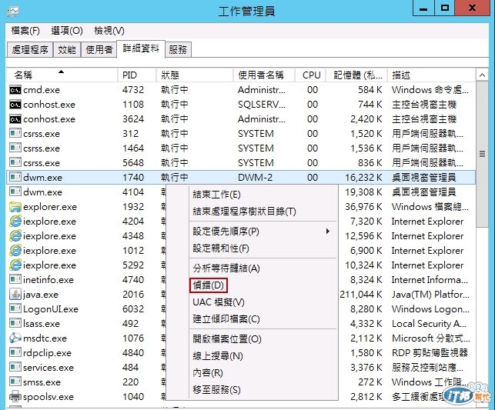This screenshot has width=495, height=410.
Task: Click the iexplore.exe icon with PID 4348
Action: 15,236
